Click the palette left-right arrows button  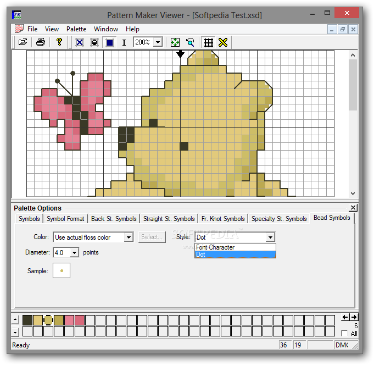(349, 317)
